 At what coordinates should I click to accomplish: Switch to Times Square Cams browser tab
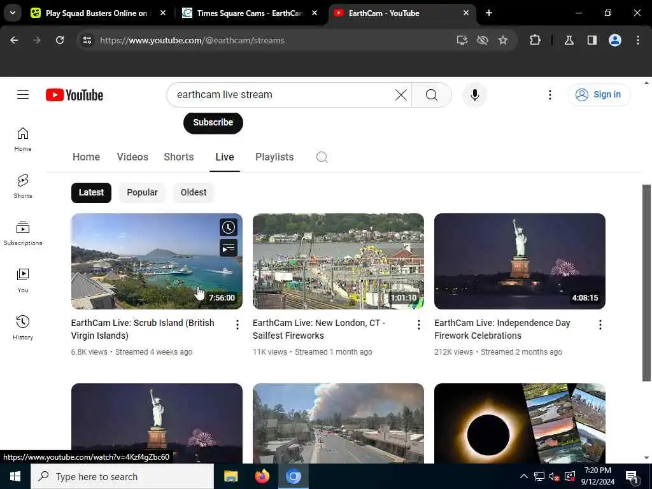point(249,13)
